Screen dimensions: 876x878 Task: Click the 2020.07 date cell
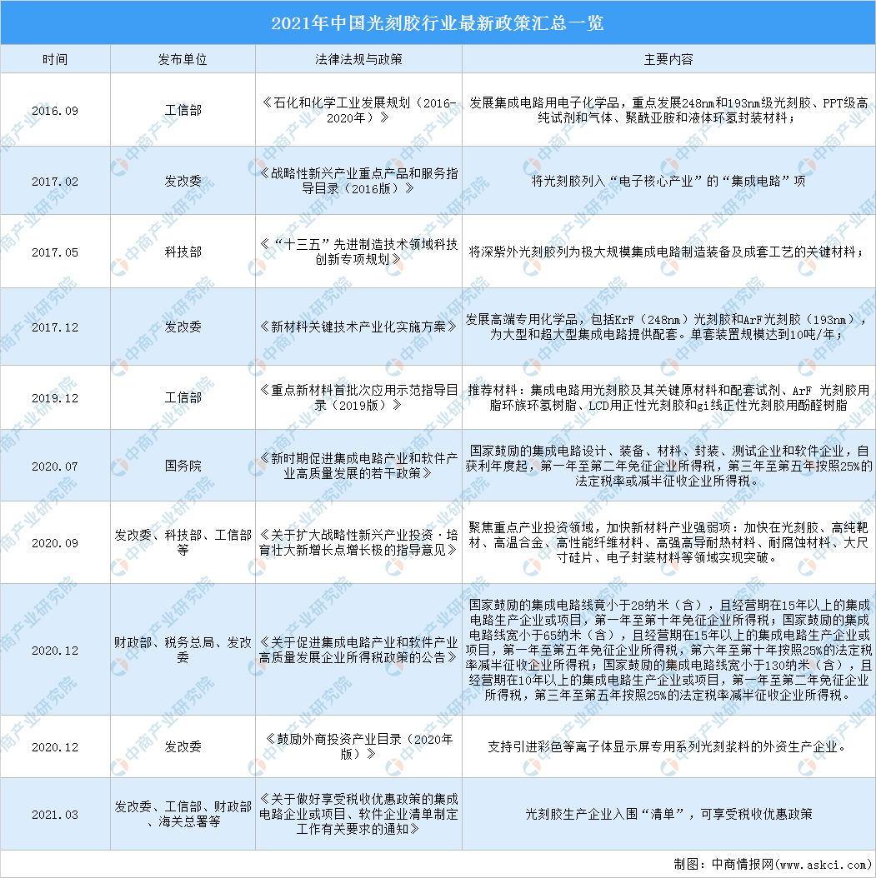pyautogui.click(x=55, y=466)
